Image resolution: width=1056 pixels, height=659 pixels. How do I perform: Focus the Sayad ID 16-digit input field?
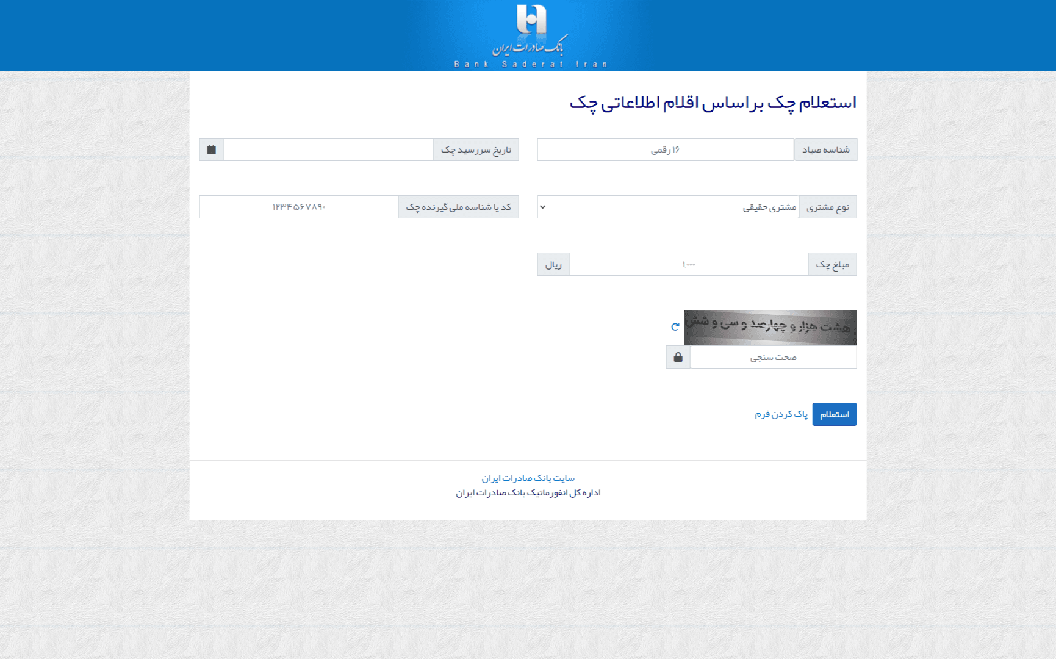click(666, 149)
